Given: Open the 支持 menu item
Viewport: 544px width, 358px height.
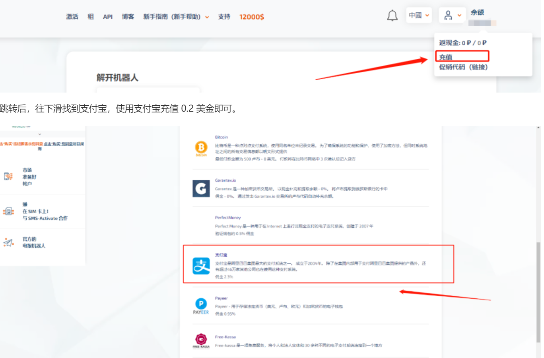Looking at the screenshot, I should pos(224,17).
